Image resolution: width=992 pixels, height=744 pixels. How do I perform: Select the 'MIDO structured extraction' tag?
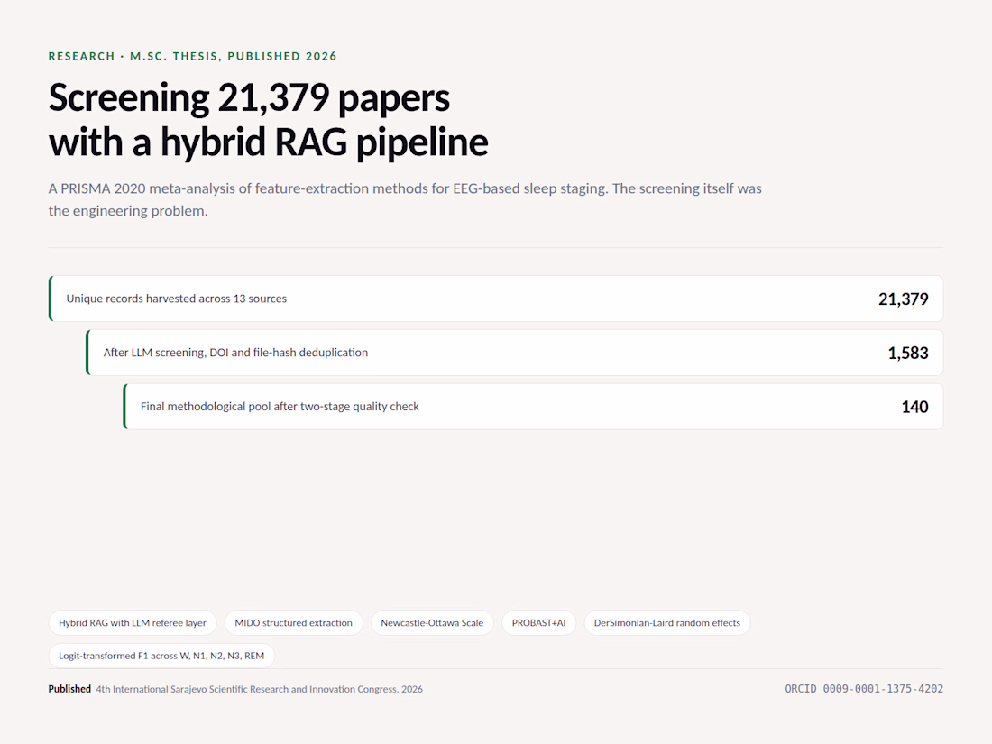[294, 622]
